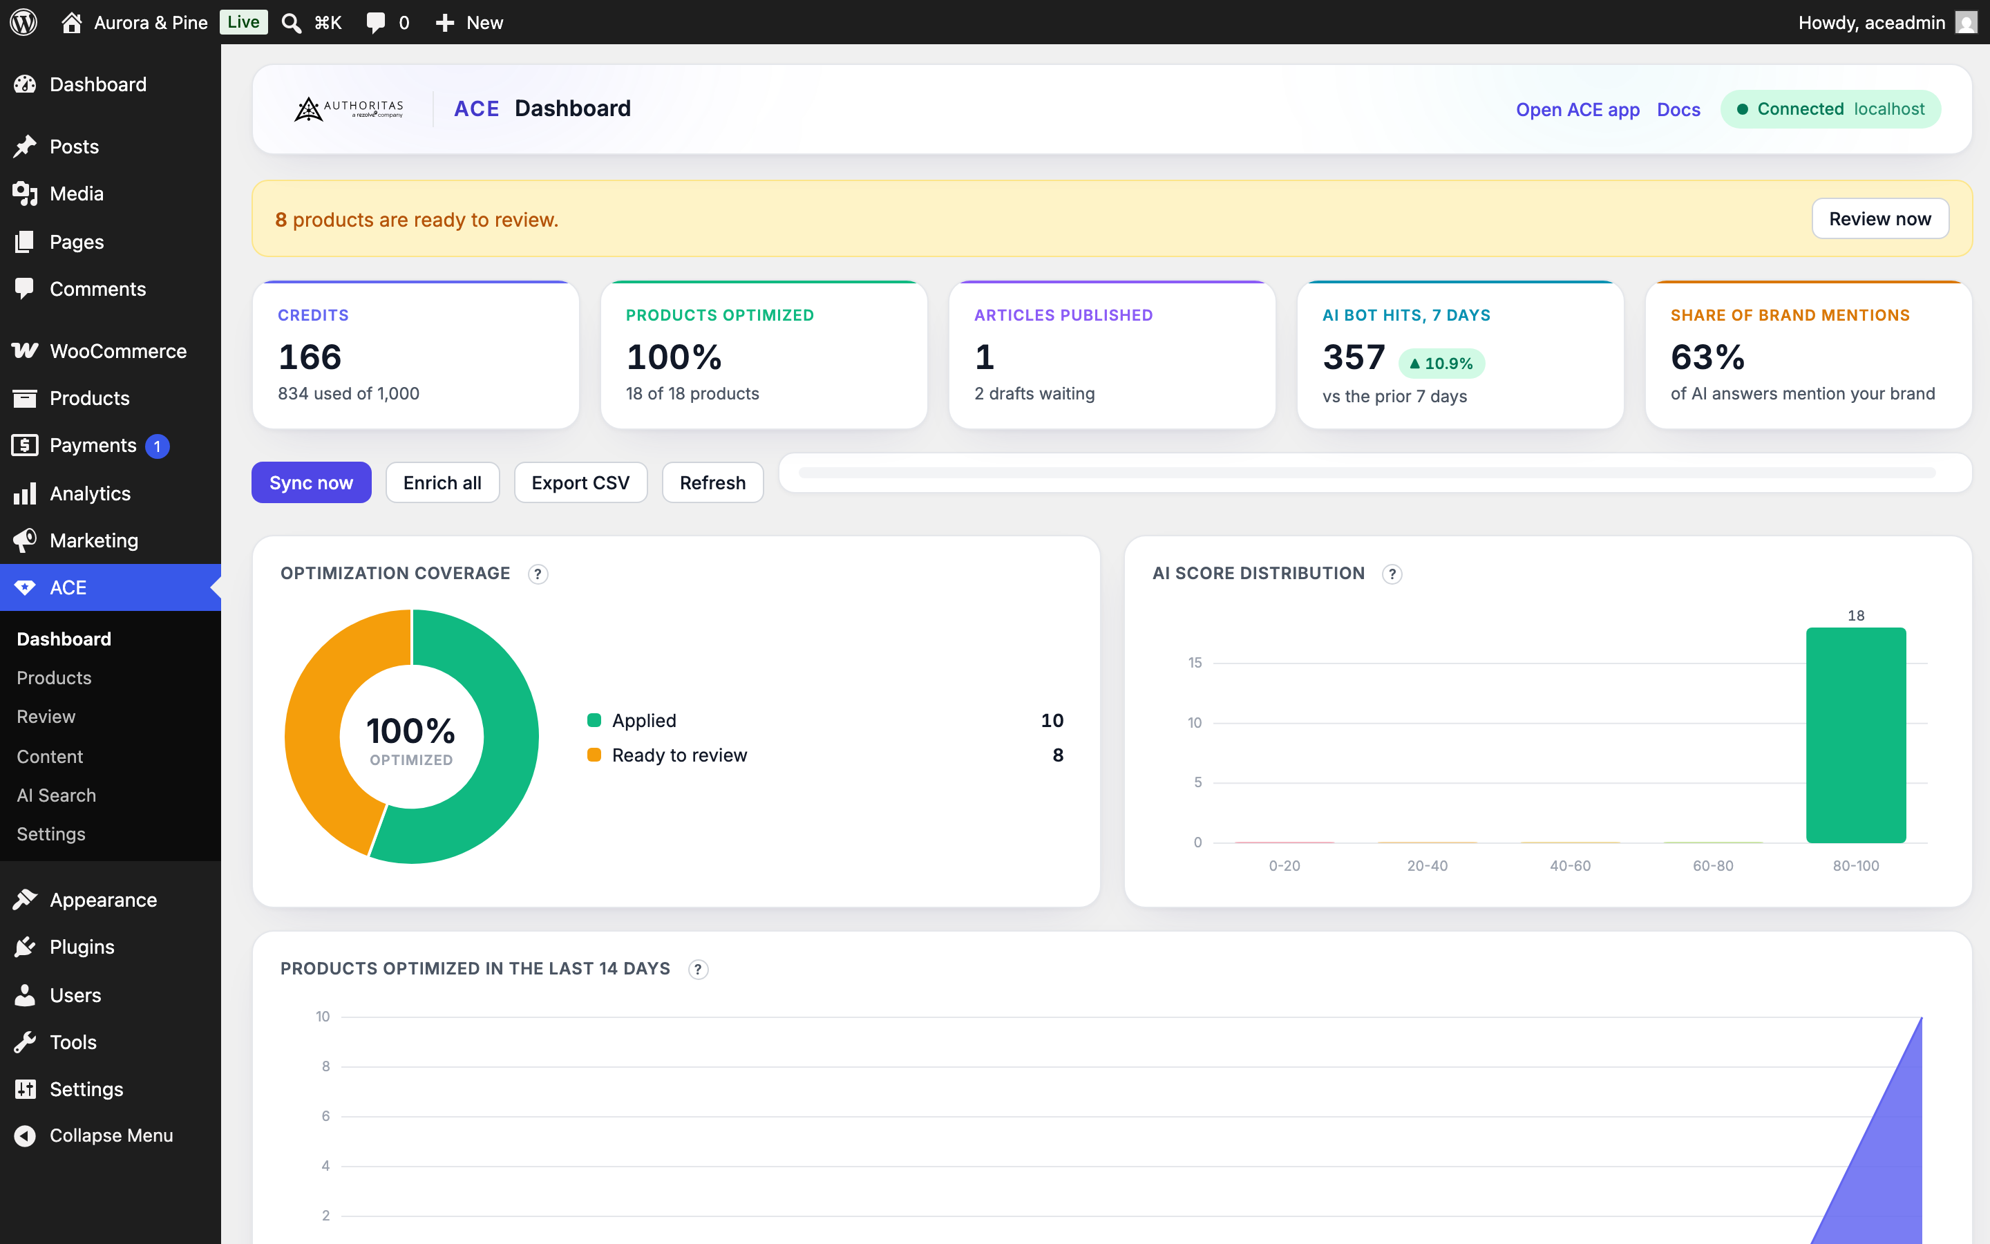
Task: Click the Products archive box icon
Action: [x=25, y=398]
